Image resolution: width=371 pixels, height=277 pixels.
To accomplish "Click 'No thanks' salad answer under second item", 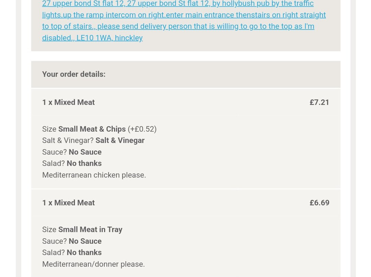I will pos(84,252).
